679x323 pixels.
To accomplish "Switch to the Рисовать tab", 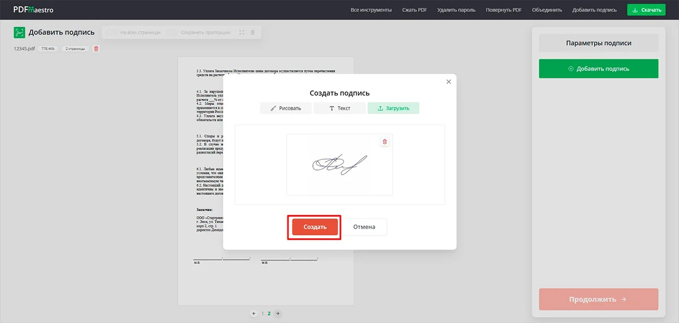I will 286,108.
